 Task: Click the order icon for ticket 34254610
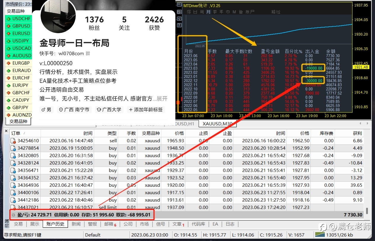tap(13, 141)
